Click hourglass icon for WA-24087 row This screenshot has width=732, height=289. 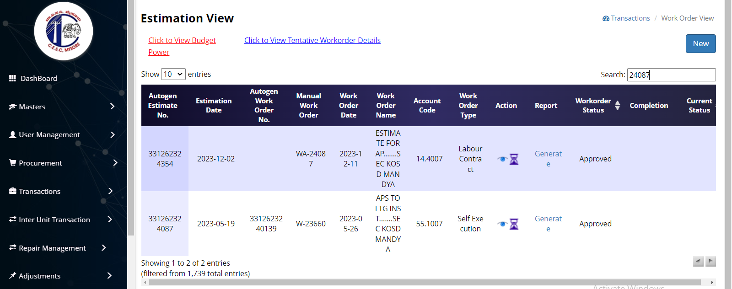pos(514,159)
